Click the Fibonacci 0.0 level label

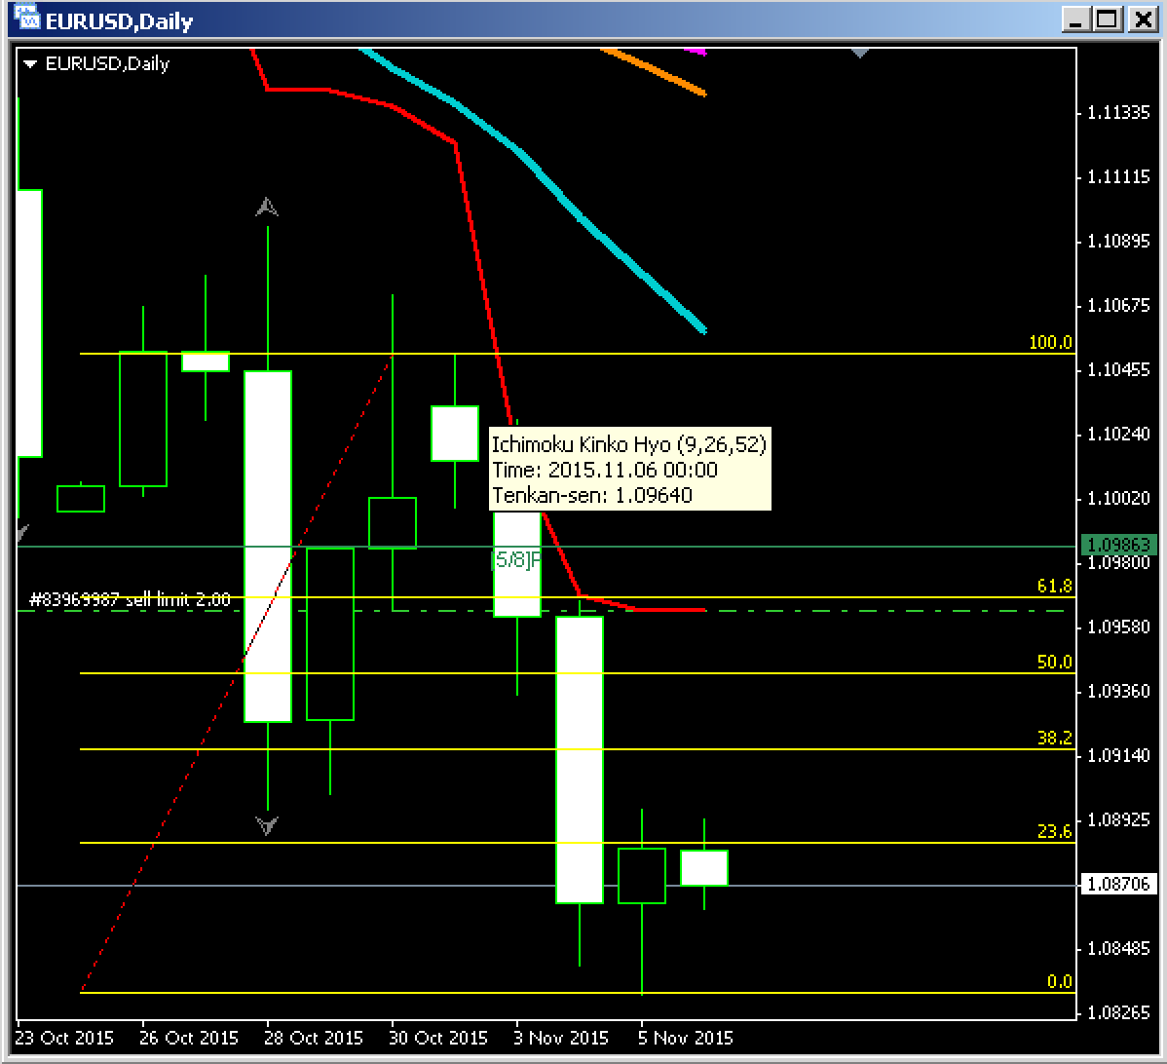1059,981
